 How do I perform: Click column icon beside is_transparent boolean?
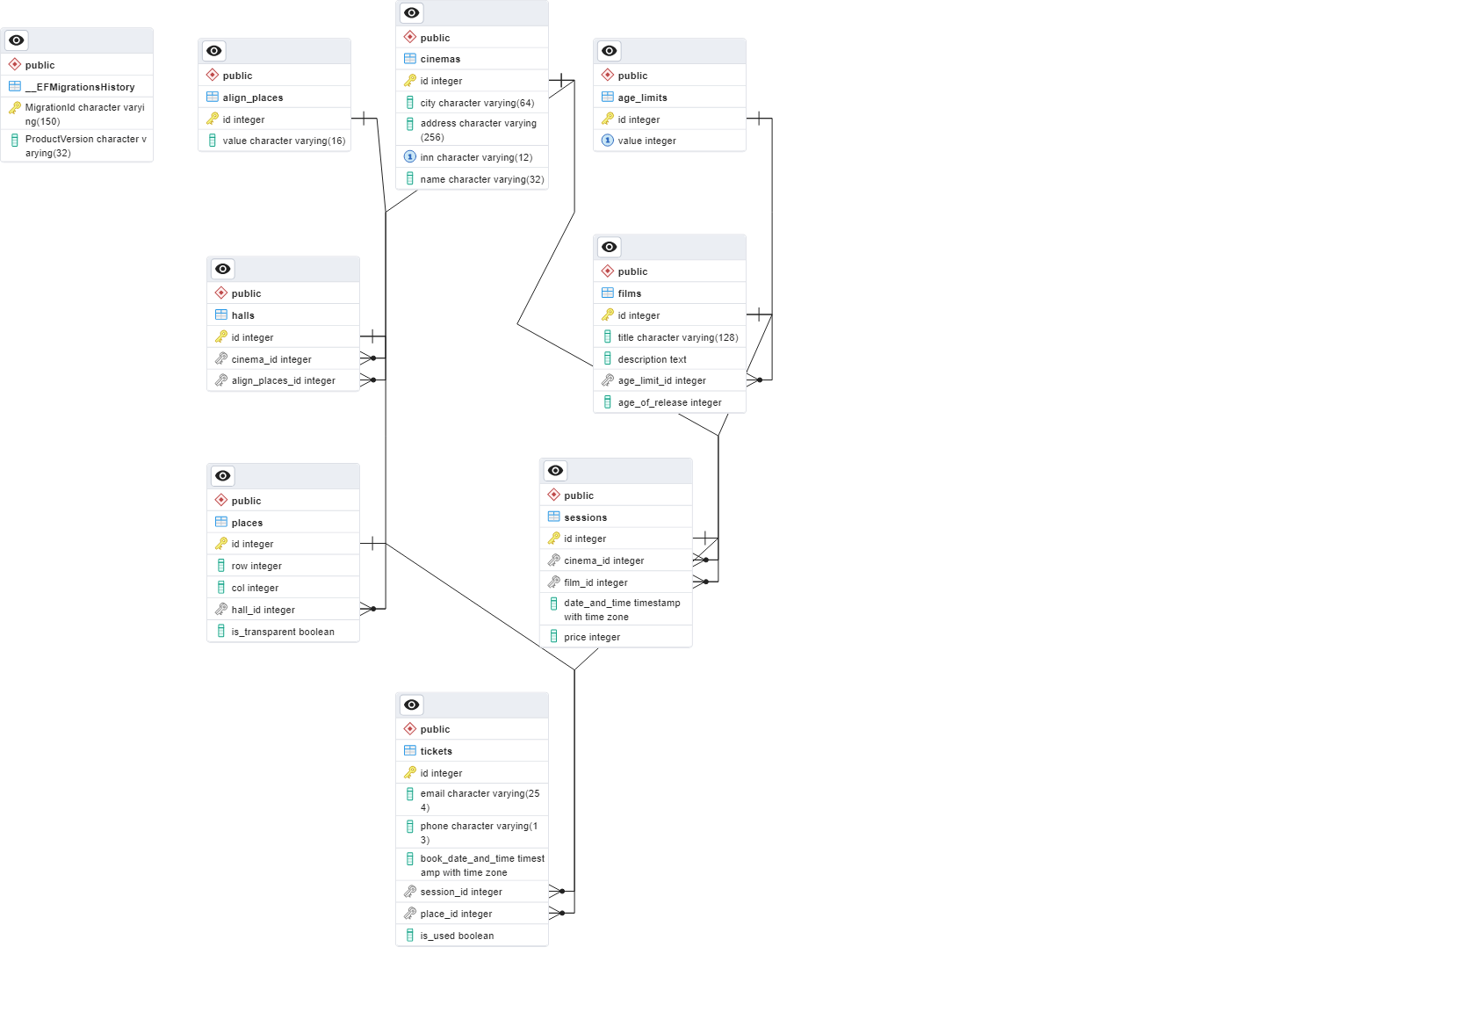point(220,632)
